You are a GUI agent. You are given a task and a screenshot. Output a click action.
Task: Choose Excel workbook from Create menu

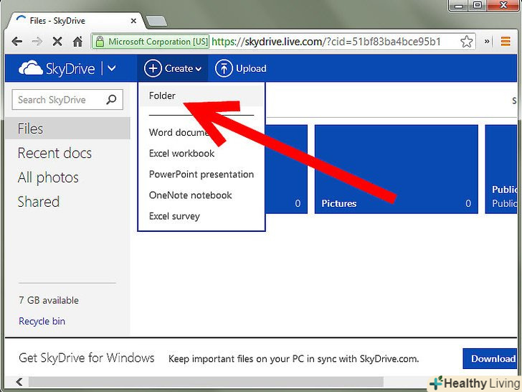201,154
